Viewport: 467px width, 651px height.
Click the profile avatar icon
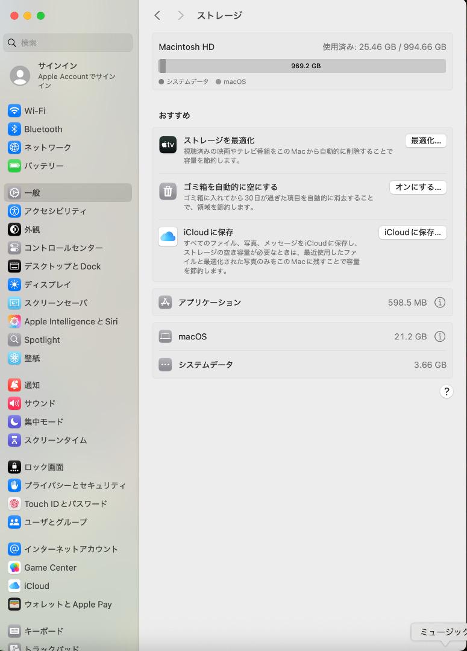[x=20, y=75]
